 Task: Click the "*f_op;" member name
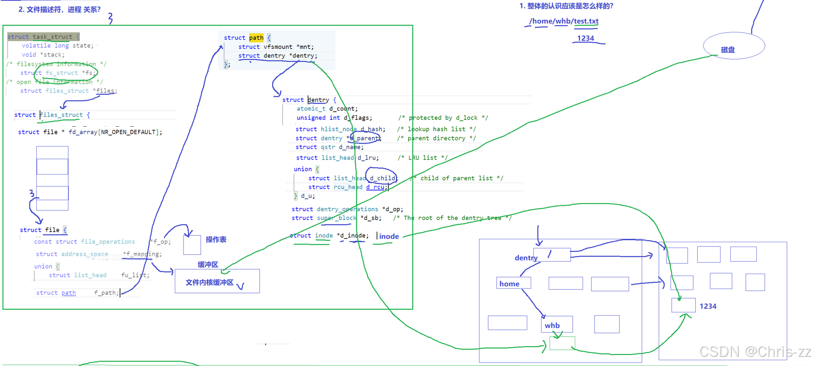[160, 242]
